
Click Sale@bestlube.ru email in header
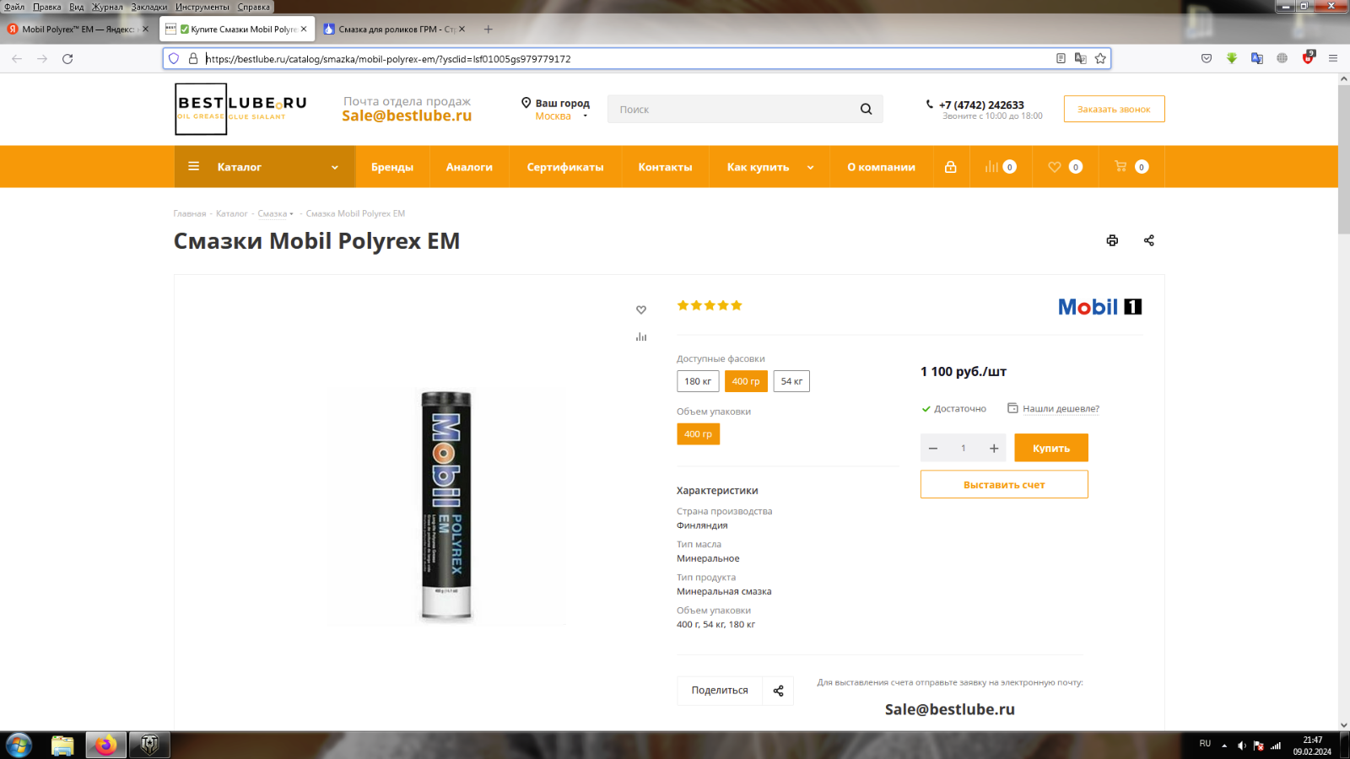407,116
